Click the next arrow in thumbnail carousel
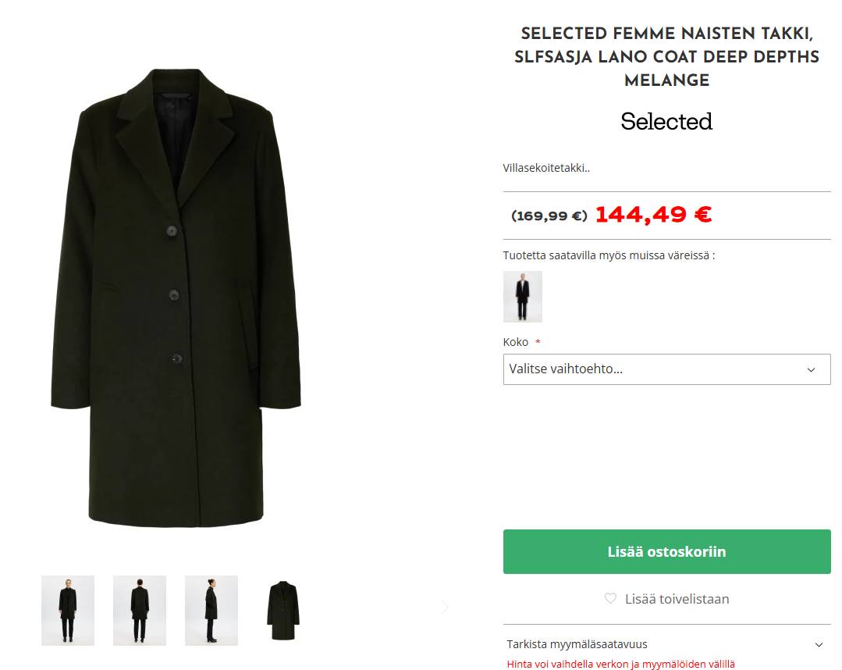842x670 pixels. click(x=445, y=607)
